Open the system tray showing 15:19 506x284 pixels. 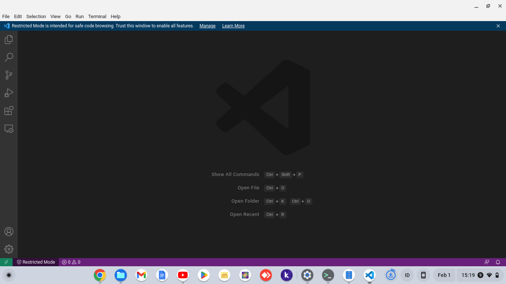pos(480,275)
